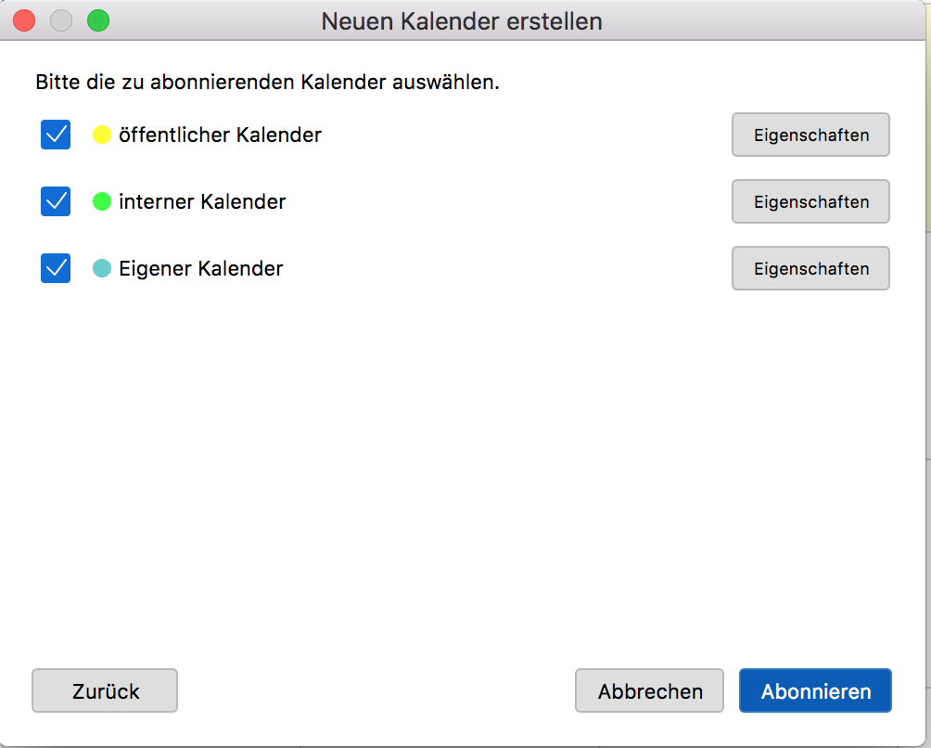Click the instruction text about choosing calendars
This screenshot has width=931, height=748.
pyautogui.click(x=267, y=83)
